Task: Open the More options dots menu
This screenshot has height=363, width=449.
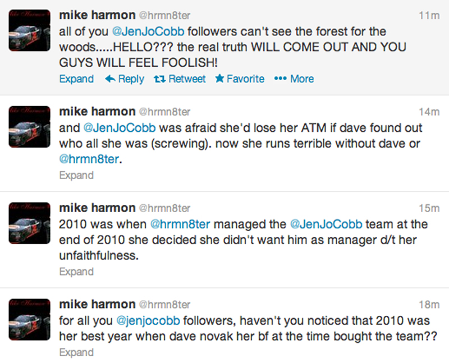Action: pos(280,79)
